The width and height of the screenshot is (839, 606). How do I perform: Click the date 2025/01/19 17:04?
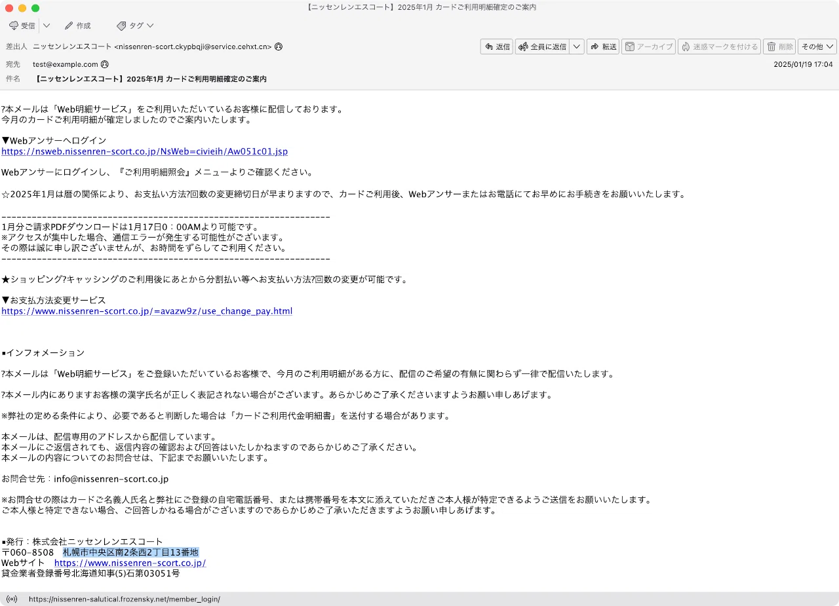coord(803,64)
